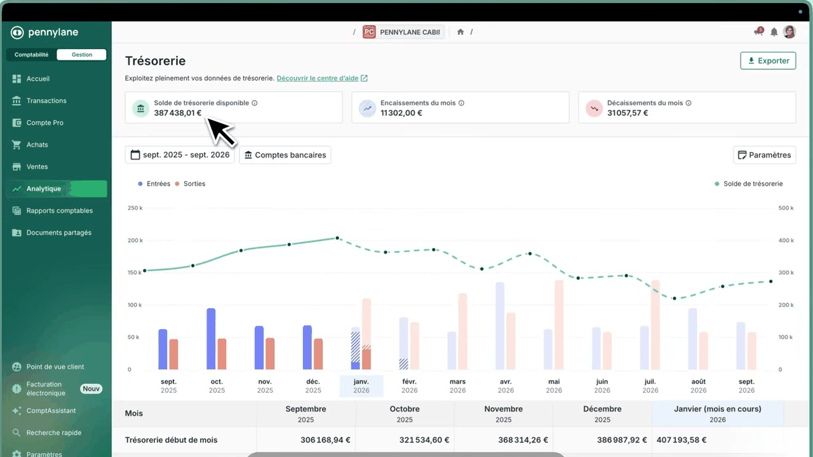813x457 pixels.
Task: Open the user profile avatar
Action: tap(789, 32)
